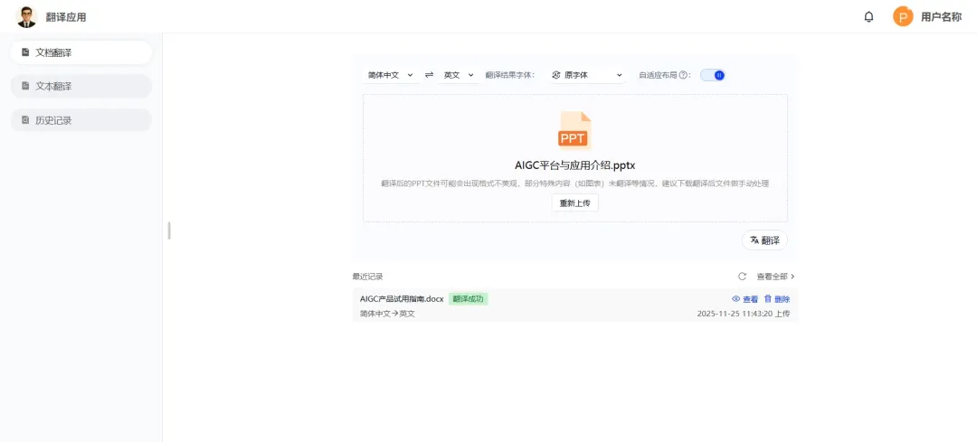Click the 重新上传 button
This screenshot has height=442, width=977.
(x=574, y=203)
